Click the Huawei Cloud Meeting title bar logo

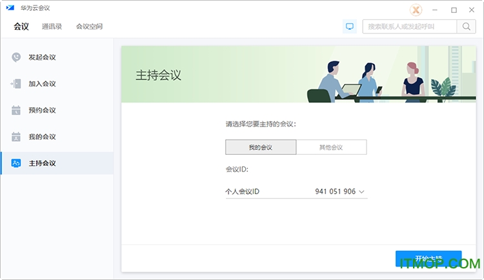coord(10,8)
